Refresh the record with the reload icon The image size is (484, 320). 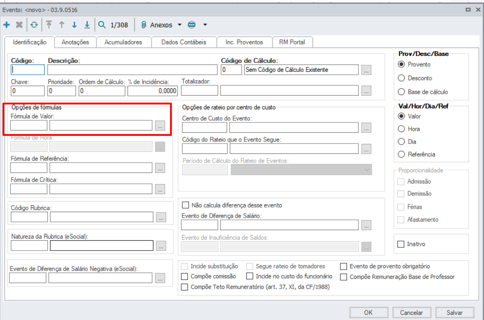tap(34, 25)
